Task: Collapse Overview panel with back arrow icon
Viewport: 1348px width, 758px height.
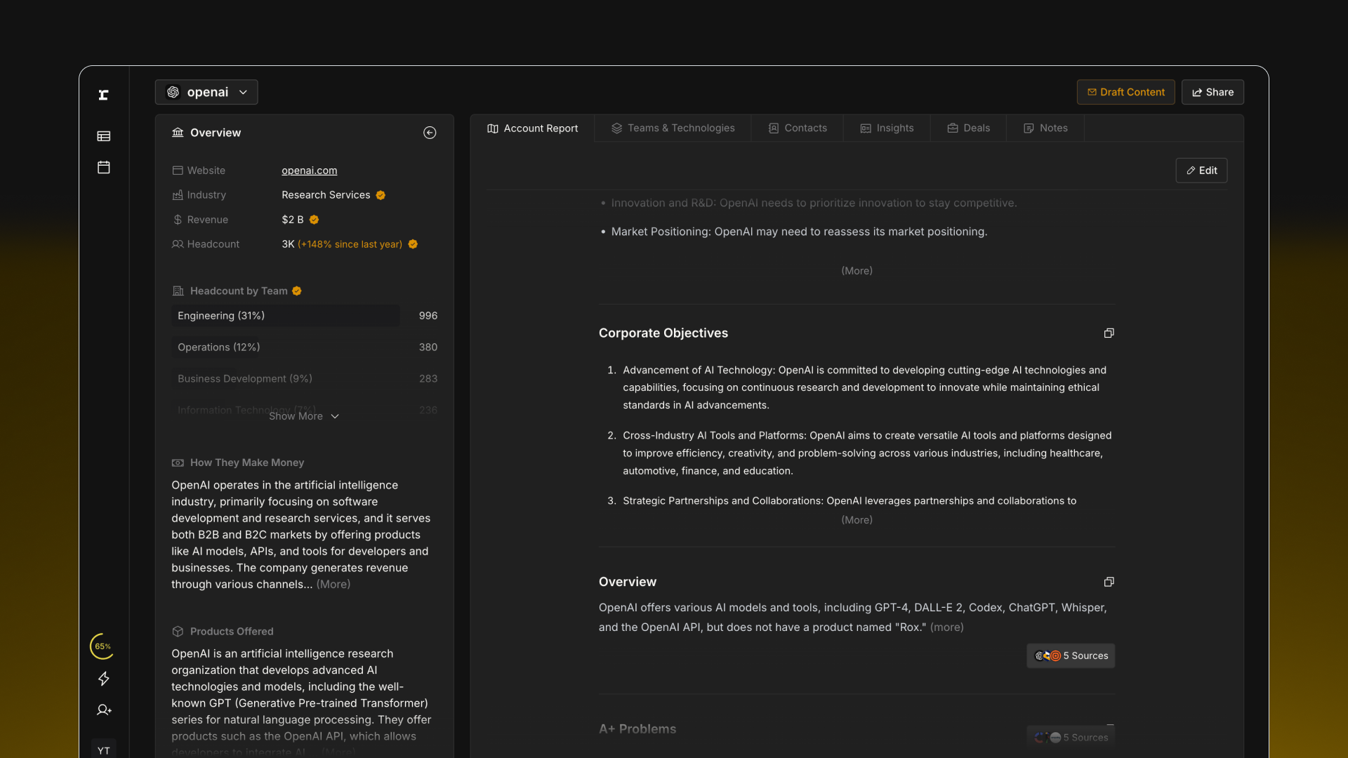Action: (x=430, y=133)
